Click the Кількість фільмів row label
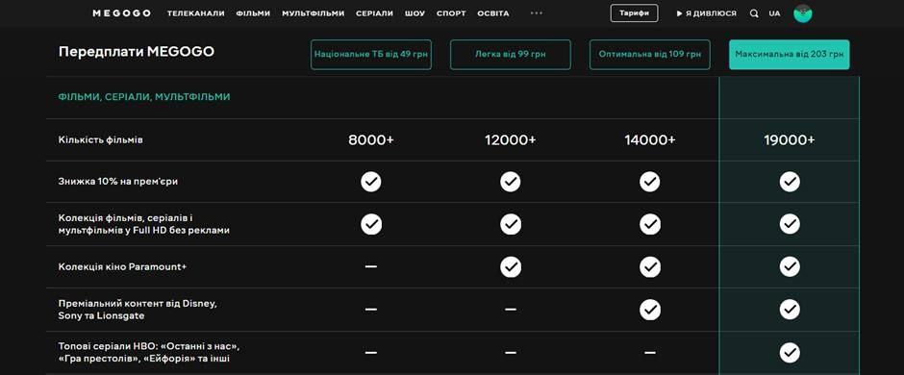This screenshot has width=904, height=375. coord(100,139)
